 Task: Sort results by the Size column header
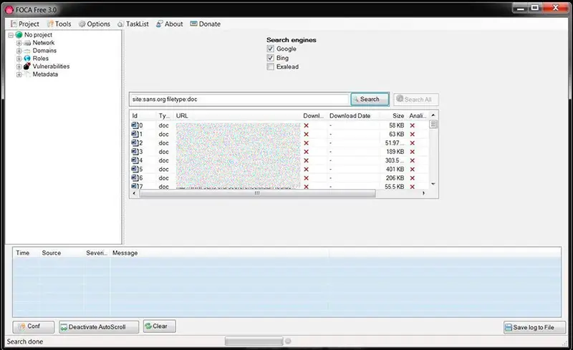tap(393, 116)
